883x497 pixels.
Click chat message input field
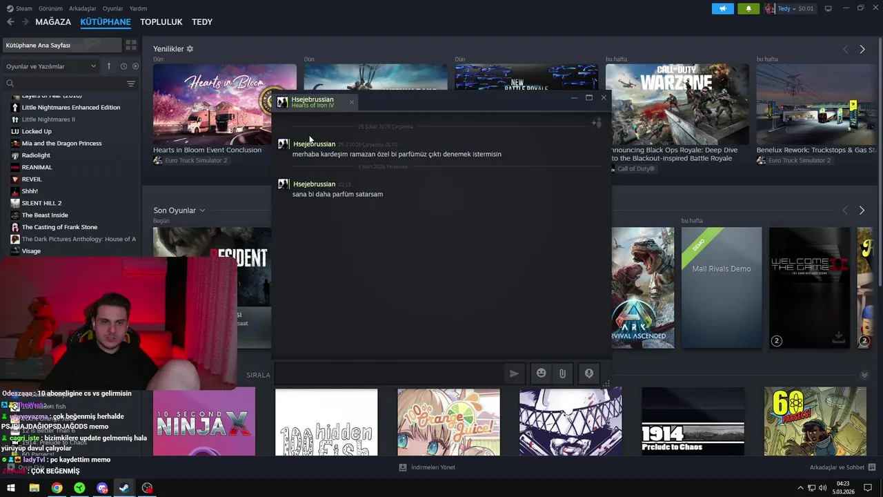[388, 373]
